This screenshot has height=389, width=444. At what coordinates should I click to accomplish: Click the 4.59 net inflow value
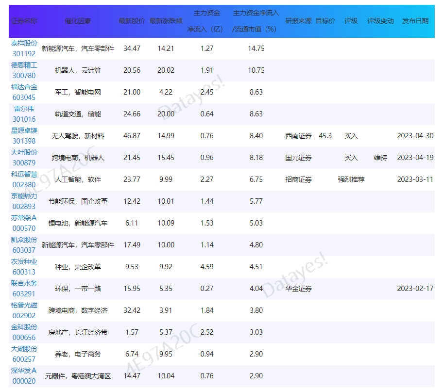point(207,267)
